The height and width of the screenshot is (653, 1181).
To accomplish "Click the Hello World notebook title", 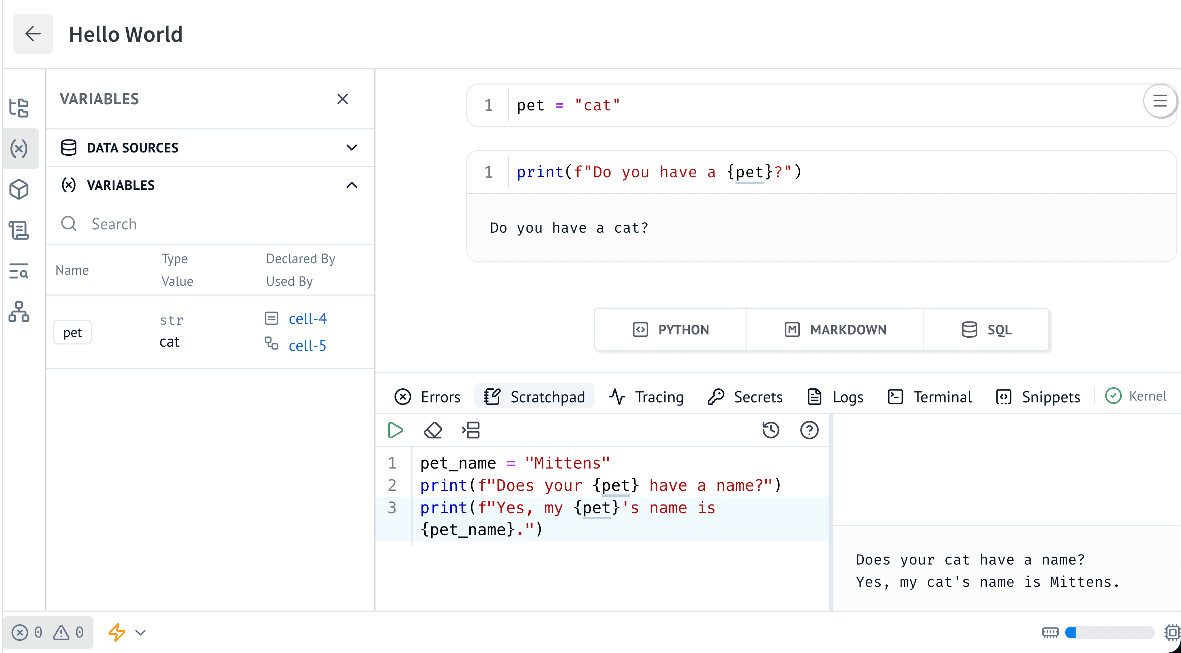I will 126,35.
